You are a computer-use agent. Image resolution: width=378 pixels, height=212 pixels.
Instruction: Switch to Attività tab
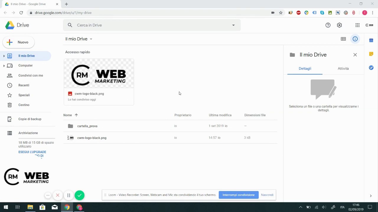pos(343,68)
